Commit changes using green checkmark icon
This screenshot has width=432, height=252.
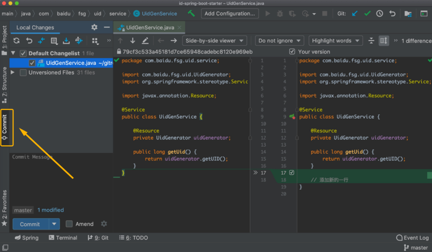[367, 13]
